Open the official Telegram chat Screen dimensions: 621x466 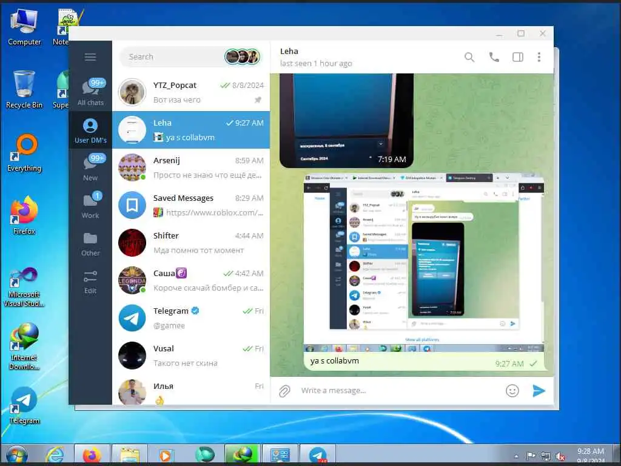click(x=191, y=318)
